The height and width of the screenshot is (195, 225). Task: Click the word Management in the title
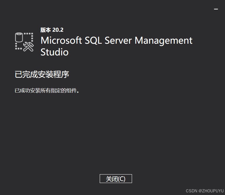163,41
